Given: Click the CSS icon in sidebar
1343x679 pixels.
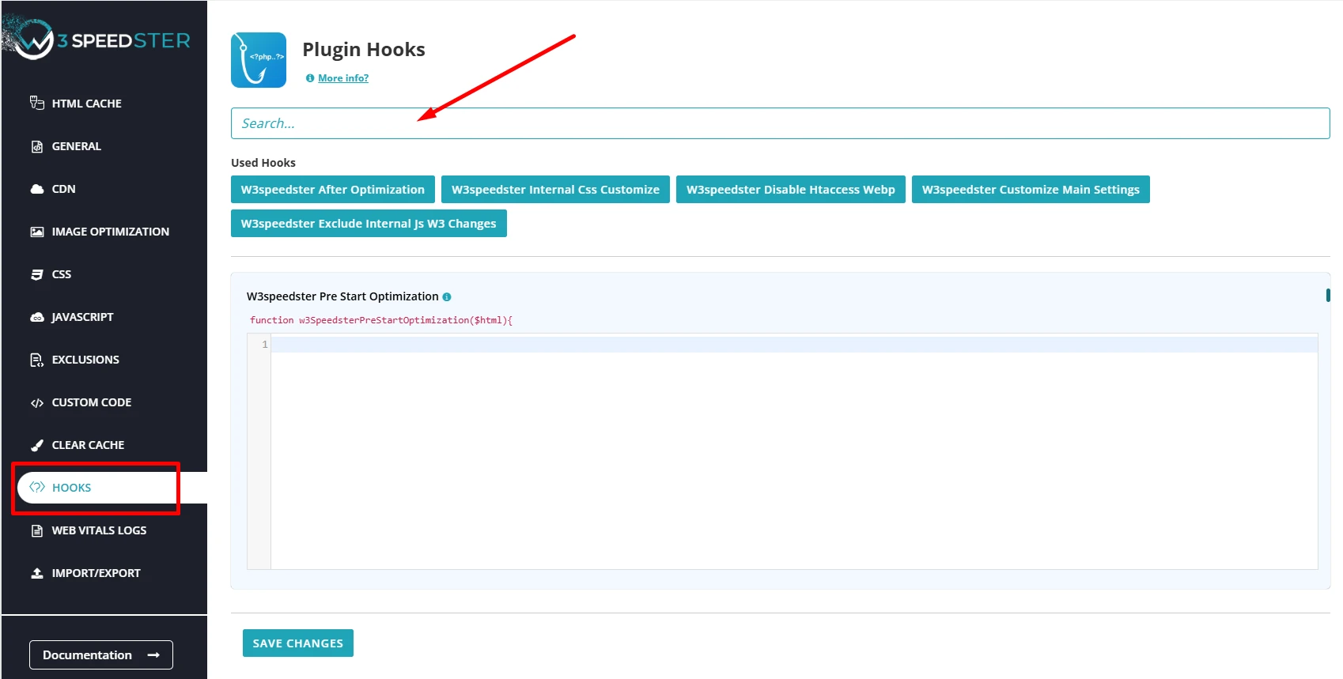Looking at the screenshot, I should pyautogui.click(x=36, y=274).
